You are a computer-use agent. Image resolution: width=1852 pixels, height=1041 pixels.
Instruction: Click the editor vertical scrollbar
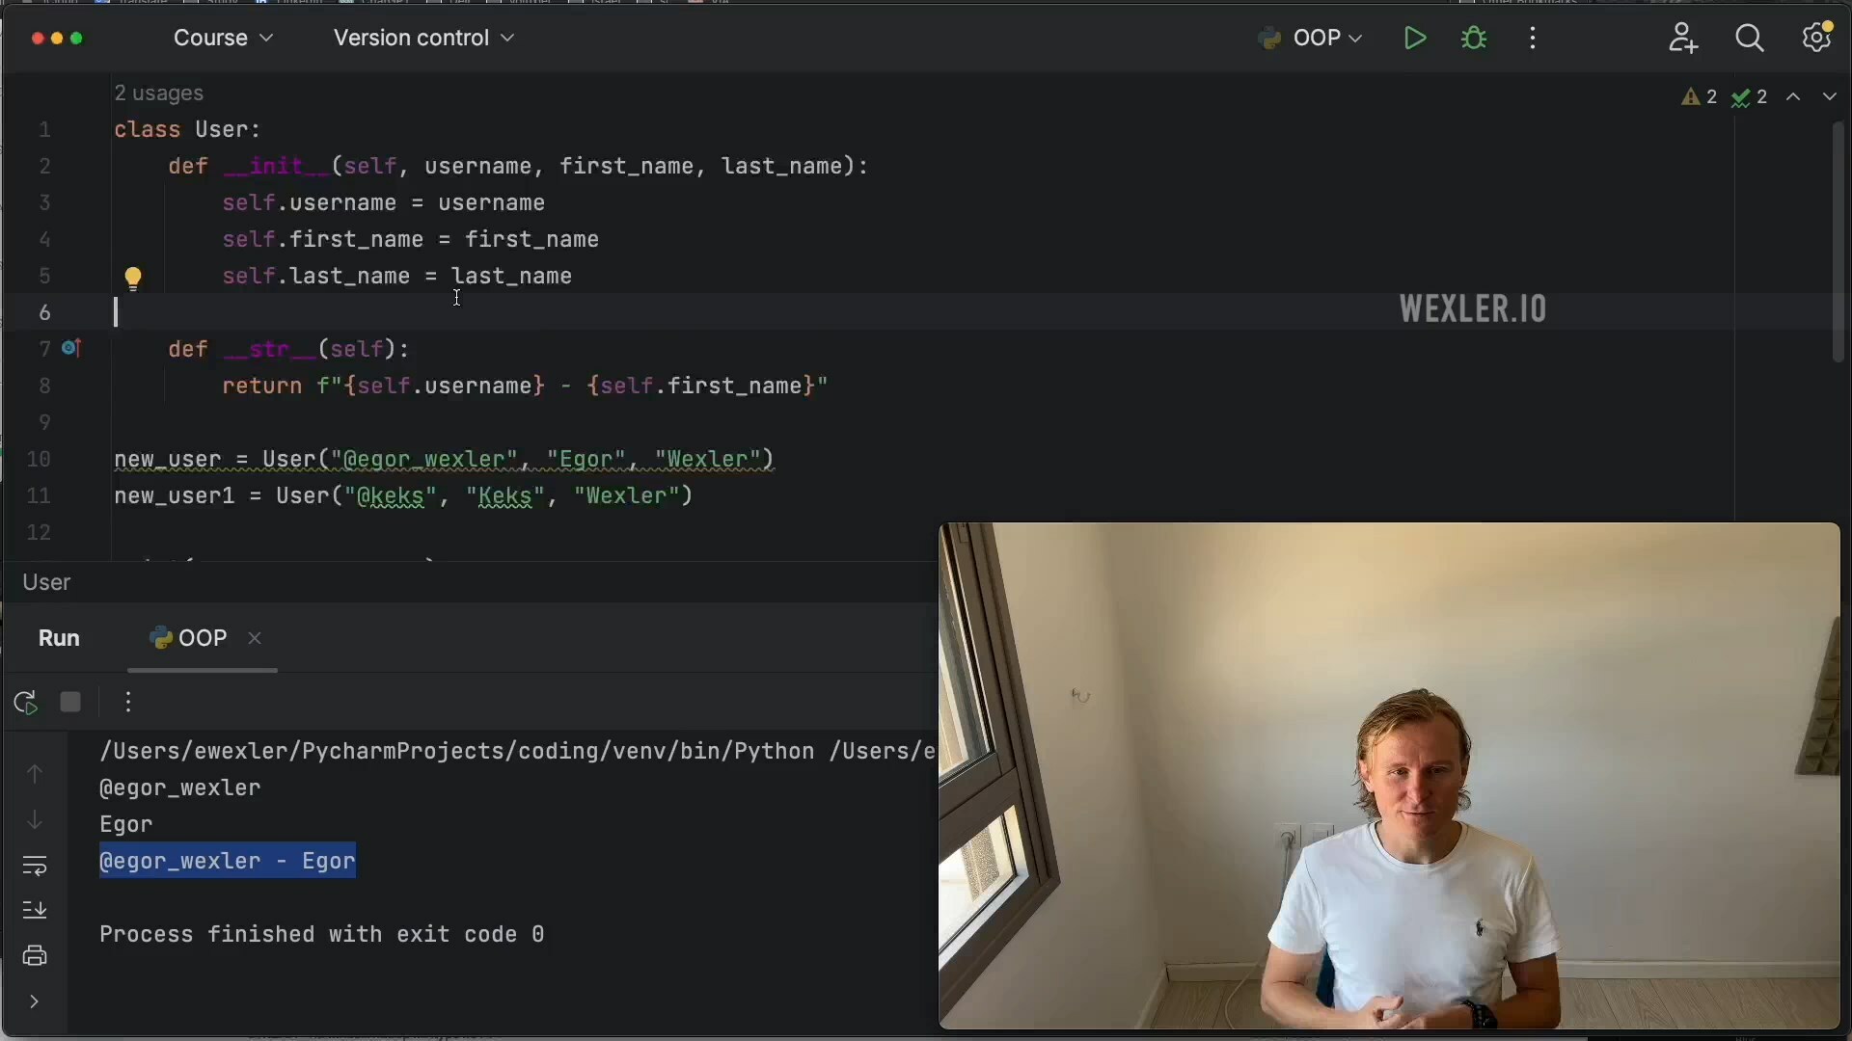coord(1838,241)
